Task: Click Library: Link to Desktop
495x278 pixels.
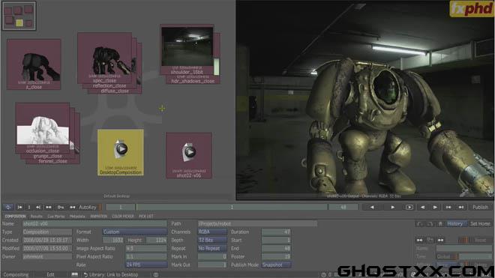Action: point(111,274)
